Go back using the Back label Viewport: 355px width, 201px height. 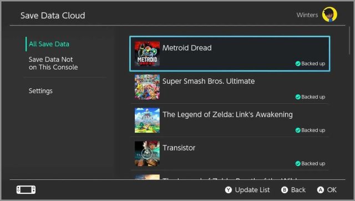point(298,190)
